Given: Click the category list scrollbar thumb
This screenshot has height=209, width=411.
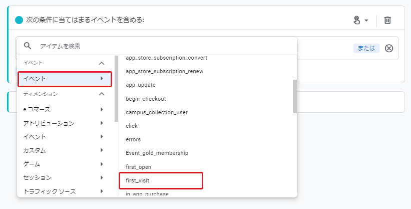Looking at the screenshot, I should [x=116, y=89].
